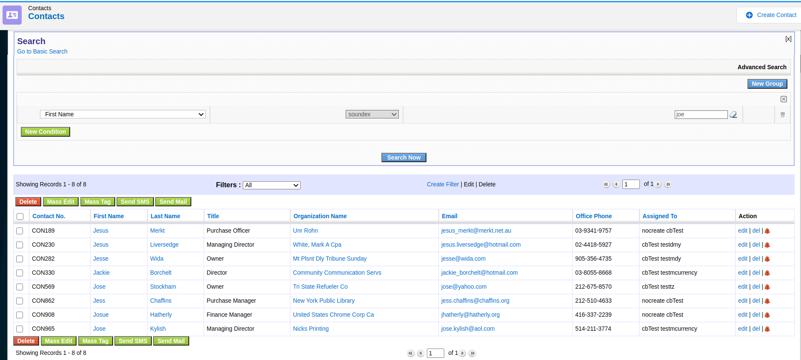This screenshot has width=801, height=360.
Task: Sort by Office Phone column header
Action: coord(594,216)
